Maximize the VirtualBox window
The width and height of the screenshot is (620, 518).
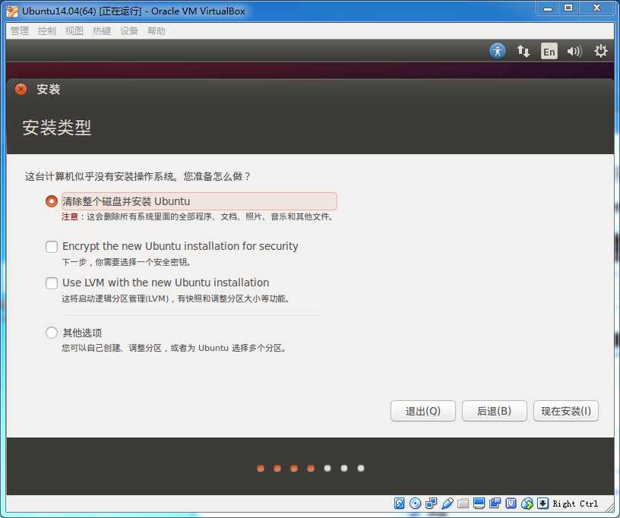pyautogui.click(x=568, y=8)
